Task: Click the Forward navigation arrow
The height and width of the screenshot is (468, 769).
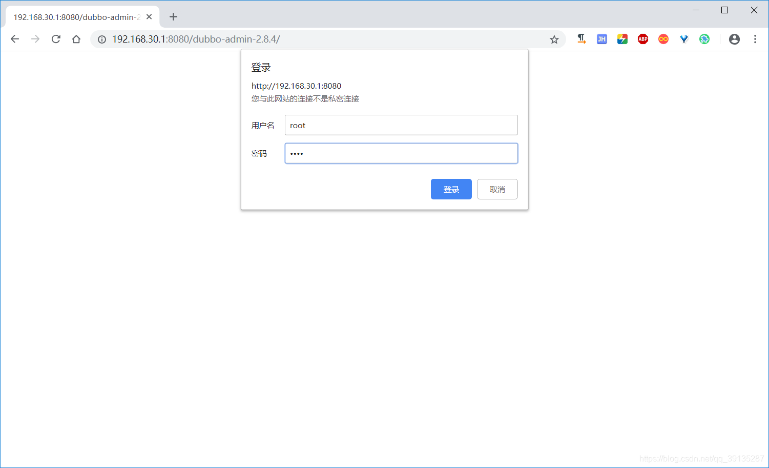Action: pyautogui.click(x=35, y=39)
